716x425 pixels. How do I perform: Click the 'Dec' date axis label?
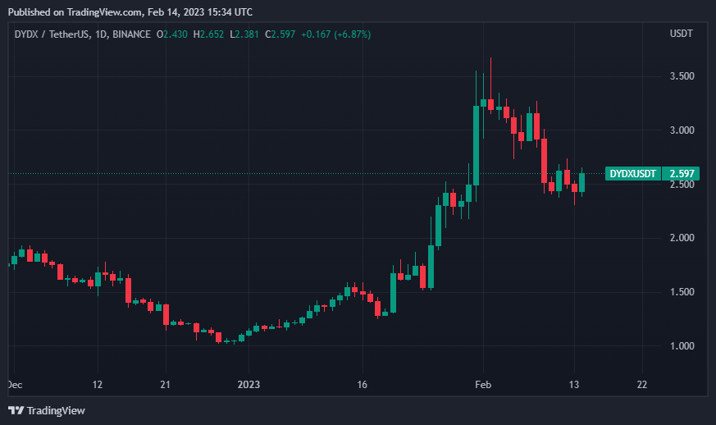click(x=15, y=385)
